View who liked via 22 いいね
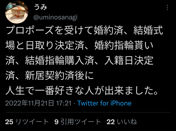 point(122,122)
